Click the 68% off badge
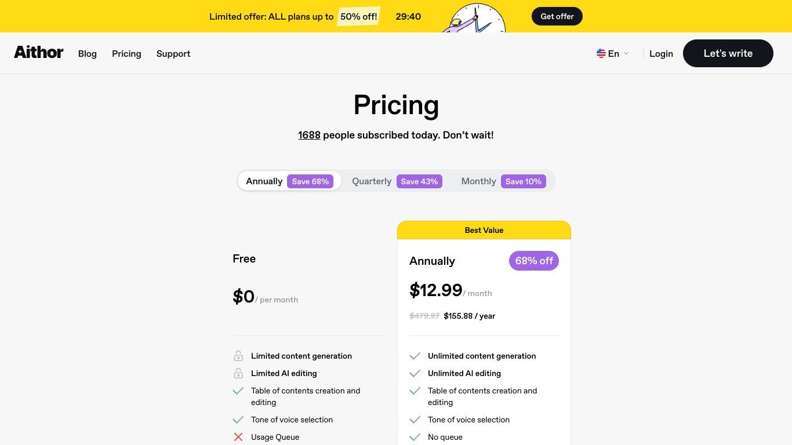This screenshot has width=792, height=445. point(534,261)
